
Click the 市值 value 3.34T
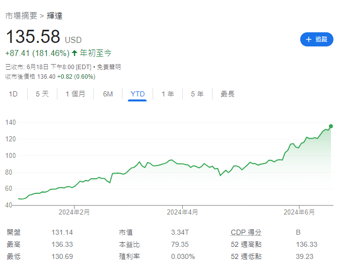180,232
